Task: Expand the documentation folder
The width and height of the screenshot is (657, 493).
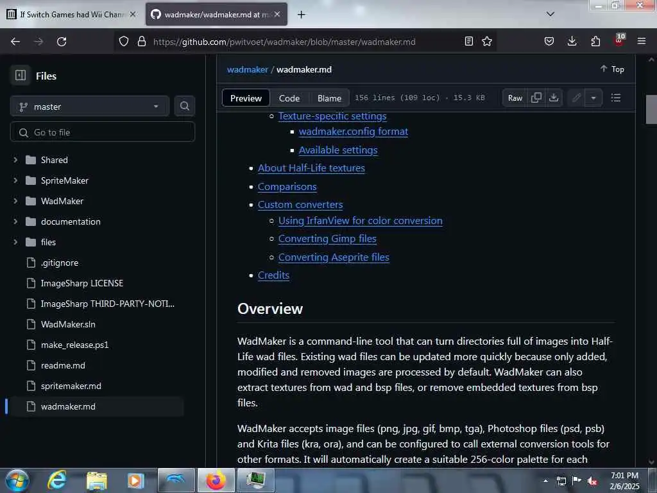Action: (x=15, y=221)
